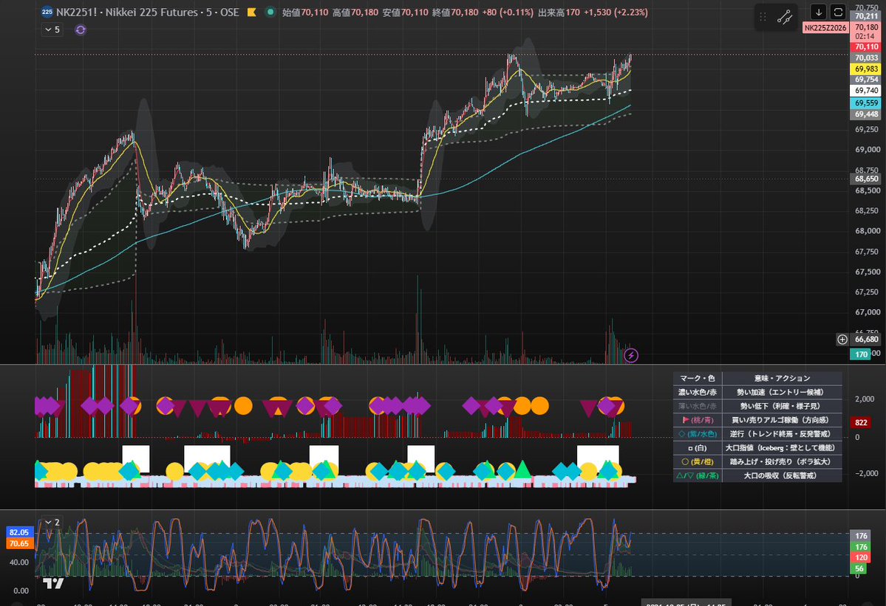Screen dimensions: 886x606
Task: Open symbol title NK2251! Nikkei 225 Futures
Action: tap(148, 12)
